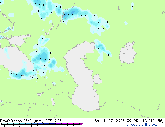
Task: Click the 45–50 mm legend color swatch
Action: (x=77, y=124)
